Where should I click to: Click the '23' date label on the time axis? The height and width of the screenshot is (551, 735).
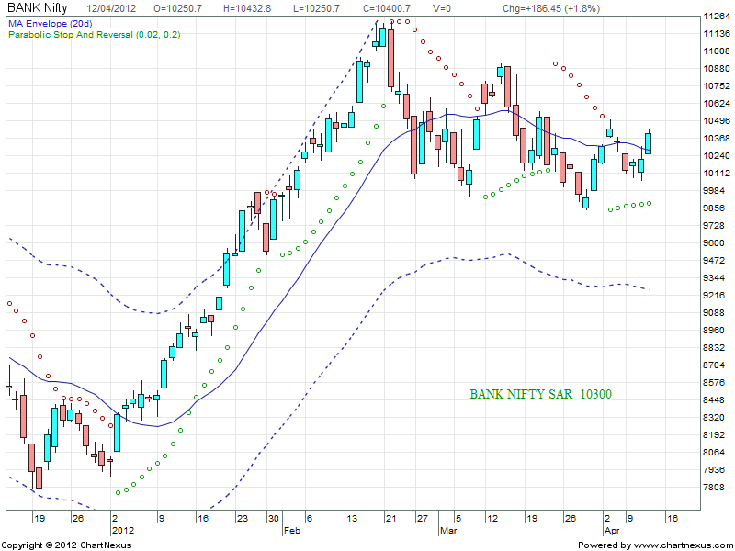[x=243, y=518]
